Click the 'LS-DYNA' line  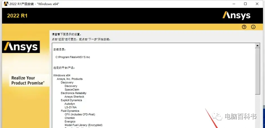tap(71, 107)
